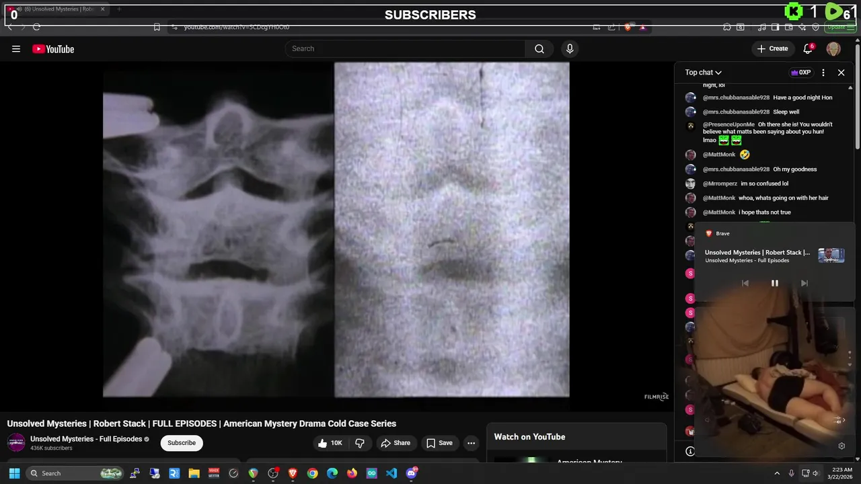Open the taskbar clock and date

(x=841, y=473)
